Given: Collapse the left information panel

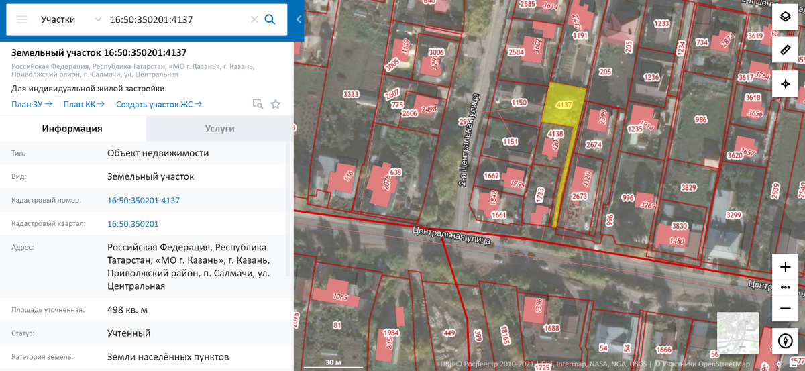Looking at the screenshot, I should click(x=299, y=19).
